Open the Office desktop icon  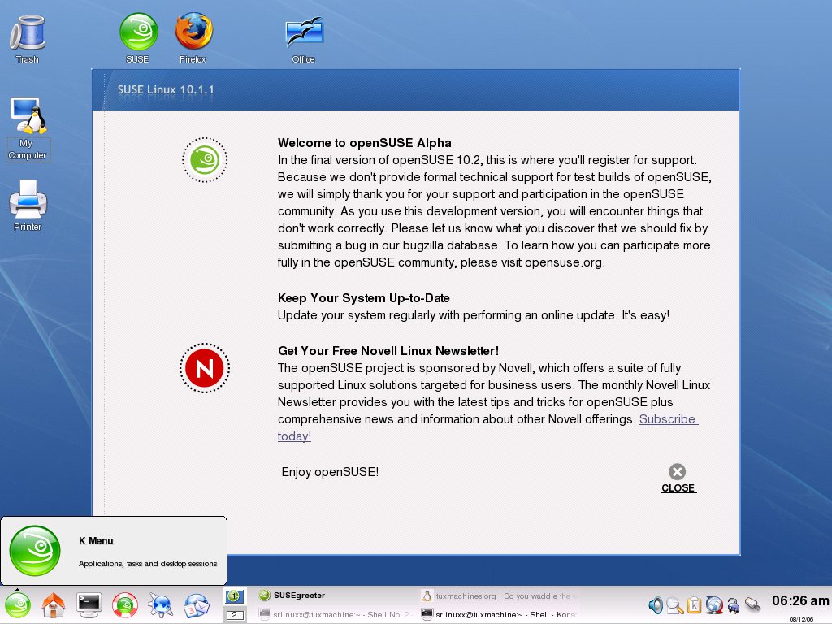pyautogui.click(x=304, y=41)
